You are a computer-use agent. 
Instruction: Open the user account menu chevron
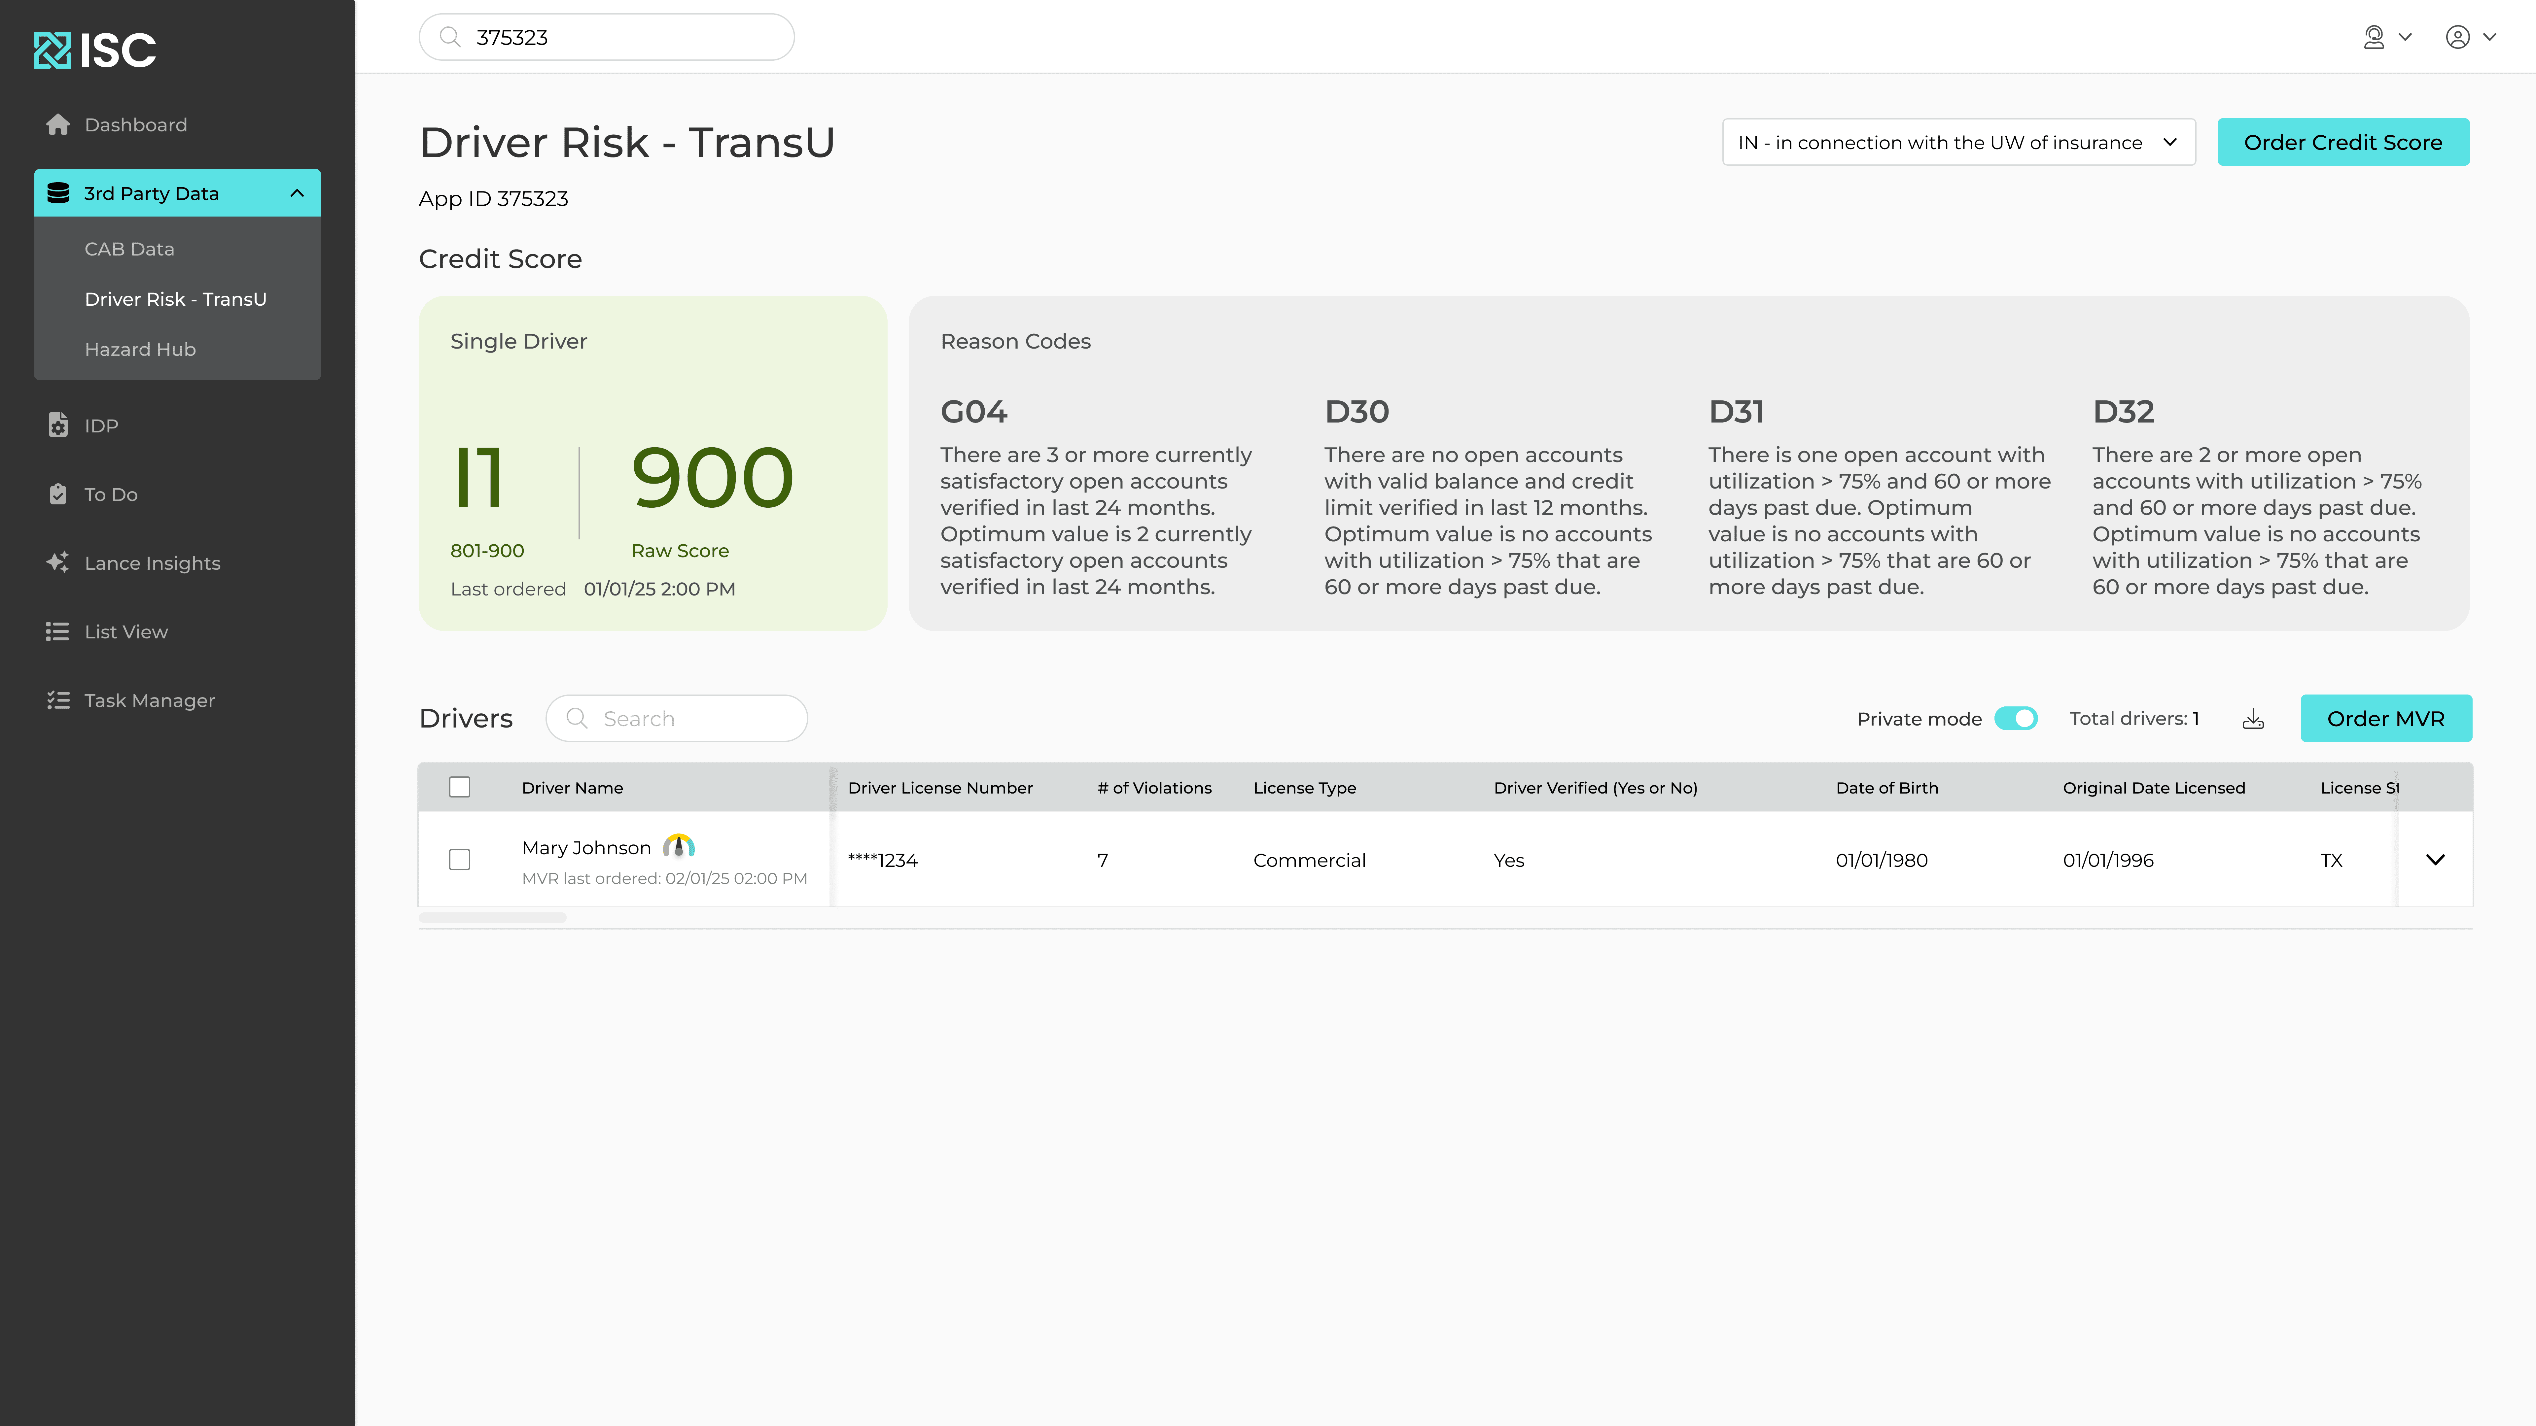(2490, 37)
